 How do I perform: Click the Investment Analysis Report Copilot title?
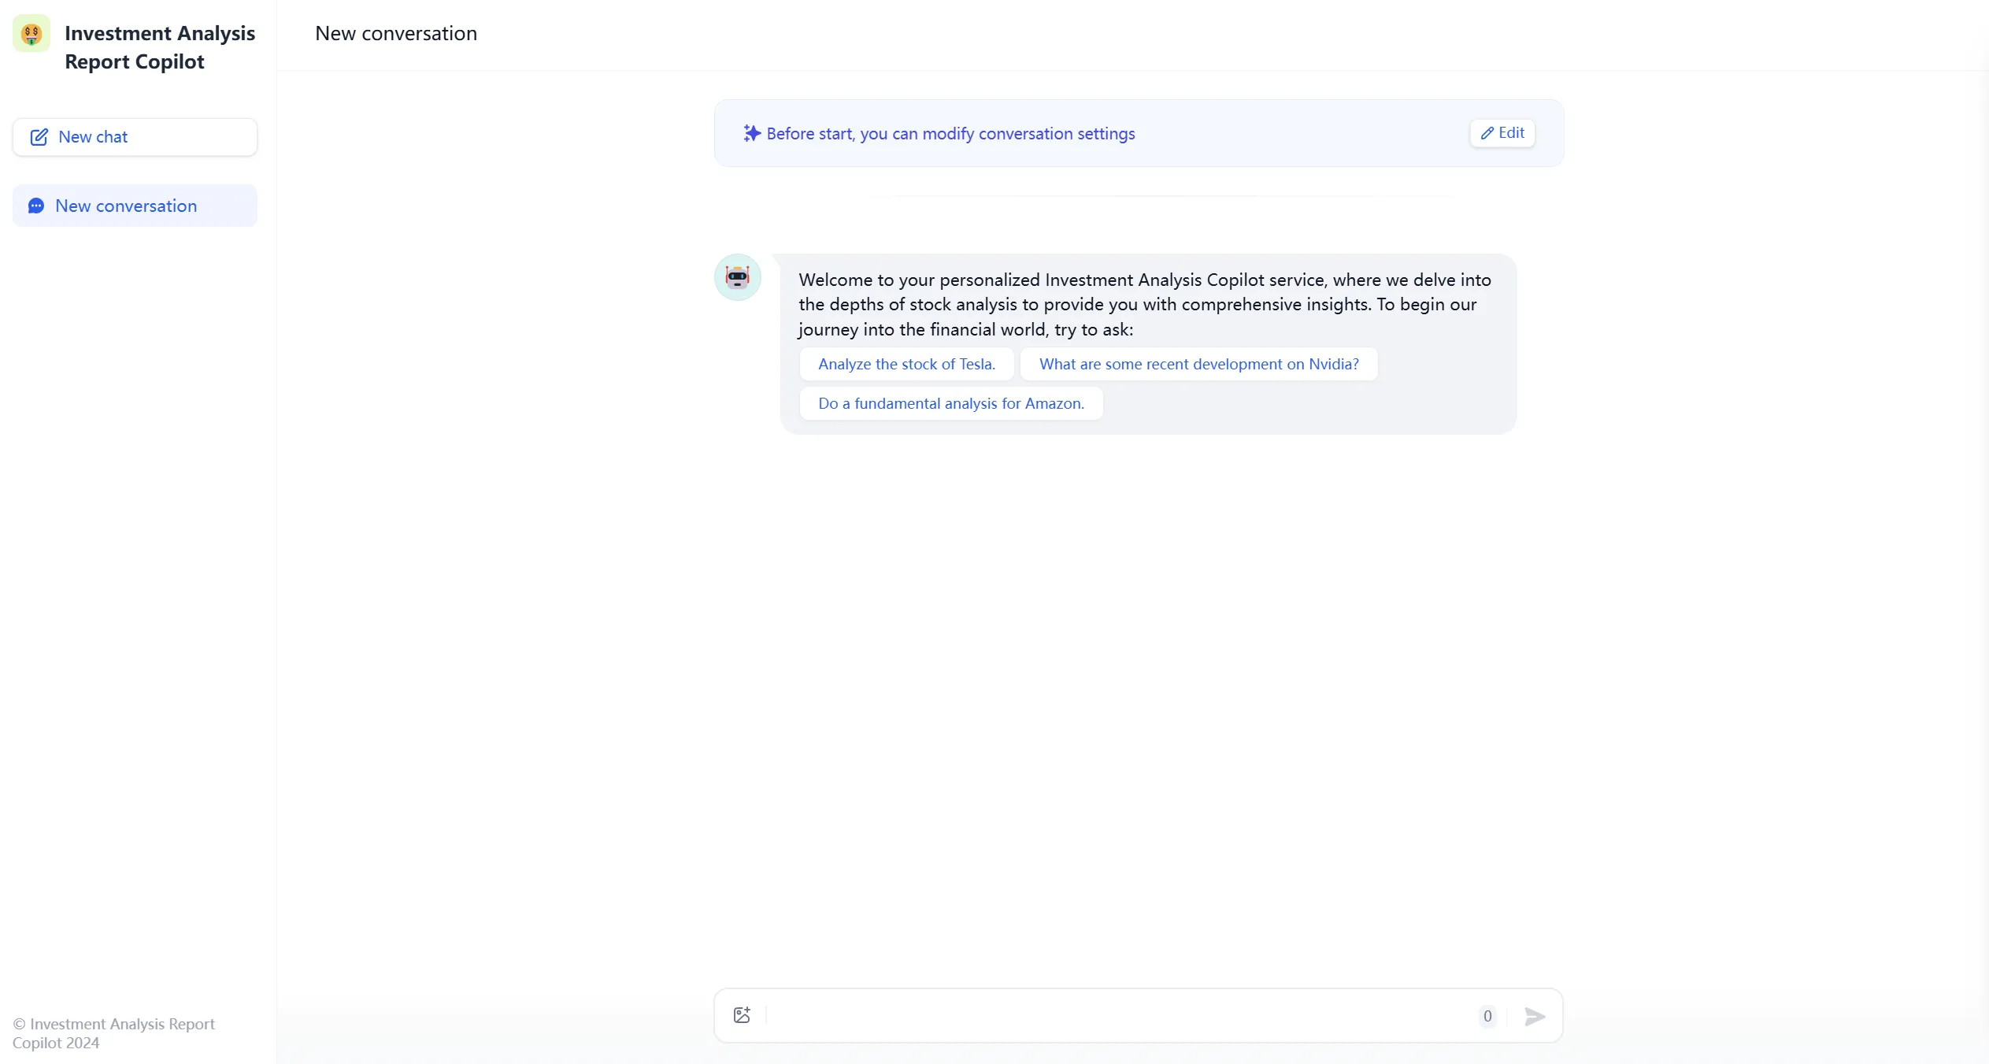[x=159, y=47]
